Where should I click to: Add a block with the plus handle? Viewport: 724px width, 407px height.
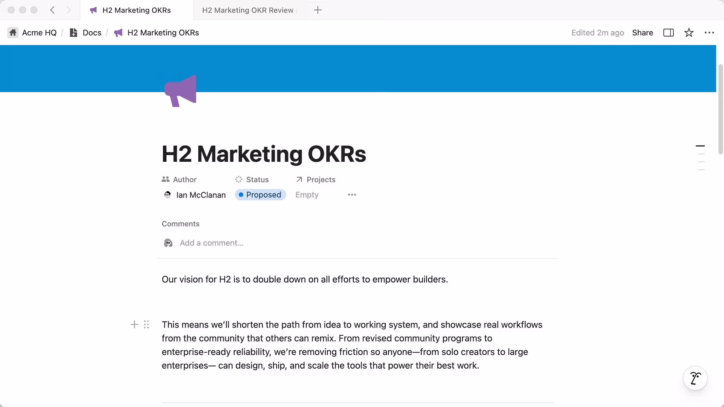tap(134, 324)
